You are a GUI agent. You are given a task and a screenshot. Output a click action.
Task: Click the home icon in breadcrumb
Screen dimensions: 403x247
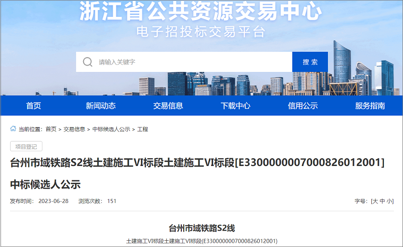13,129
